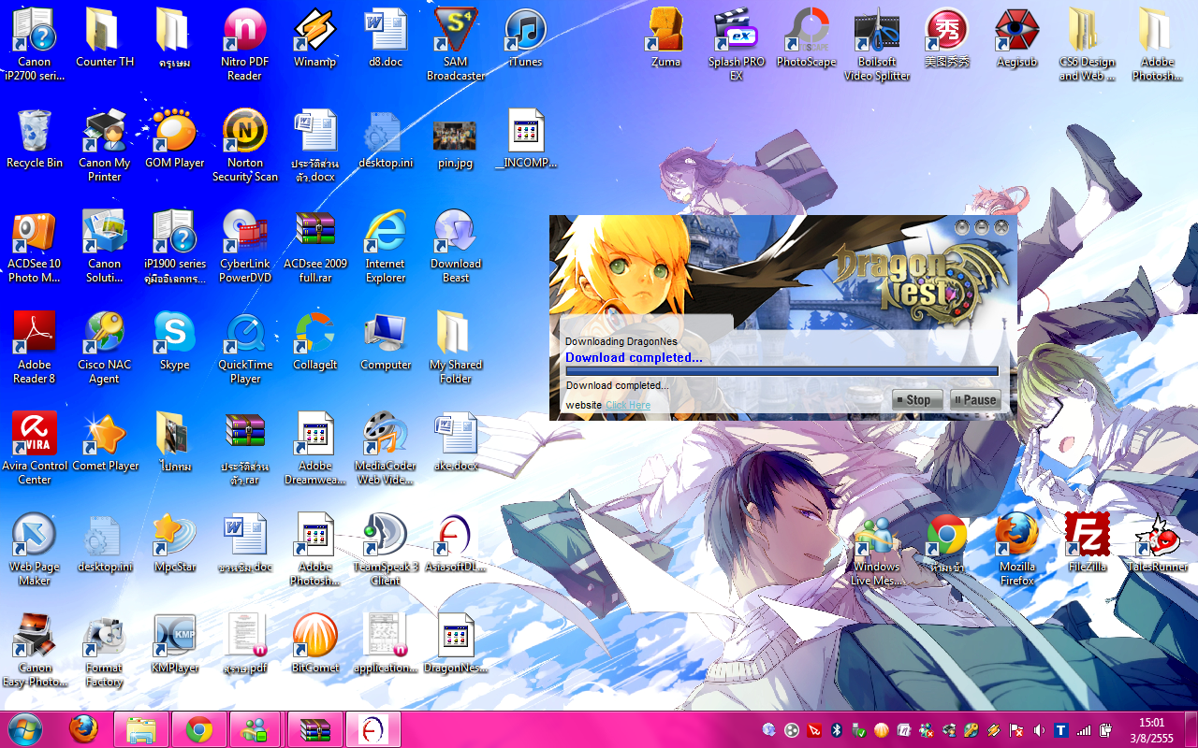The width and height of the screenshot is (1198, 748).
Task: Open Firefox from the taskbar
Action: (x=84, y=729)
